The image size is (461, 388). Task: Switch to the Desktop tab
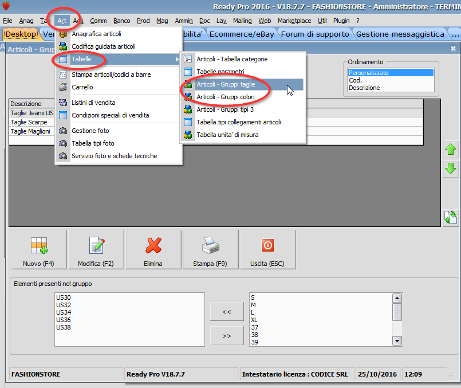point(21,34)
